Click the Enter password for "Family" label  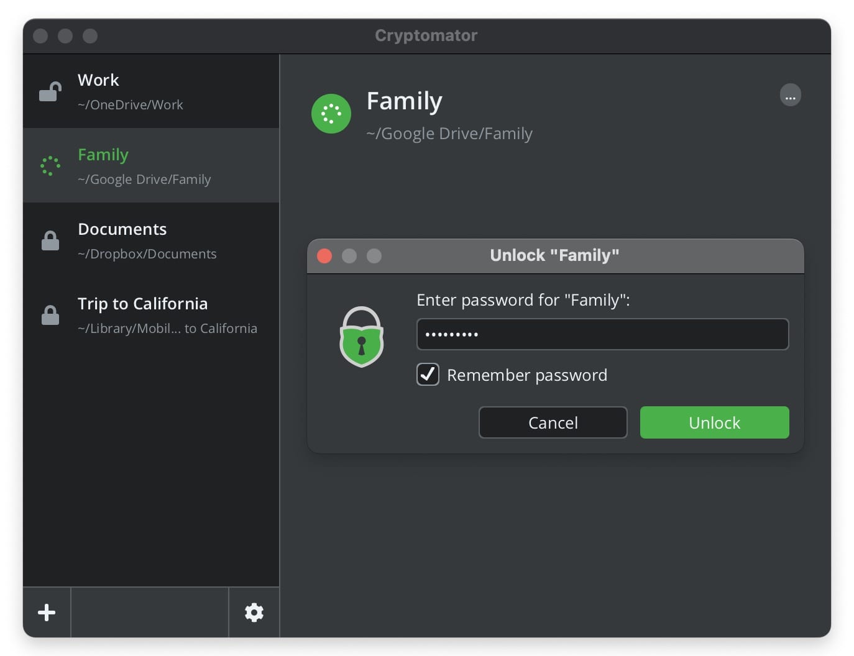[523, 300]
